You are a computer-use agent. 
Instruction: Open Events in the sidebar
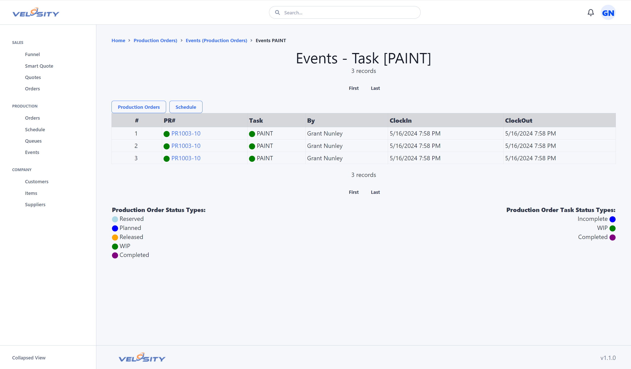32,152
